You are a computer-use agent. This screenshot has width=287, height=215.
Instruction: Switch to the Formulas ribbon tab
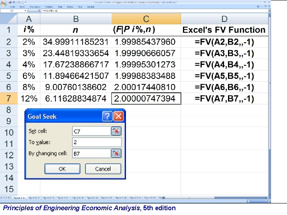[49, 7]
